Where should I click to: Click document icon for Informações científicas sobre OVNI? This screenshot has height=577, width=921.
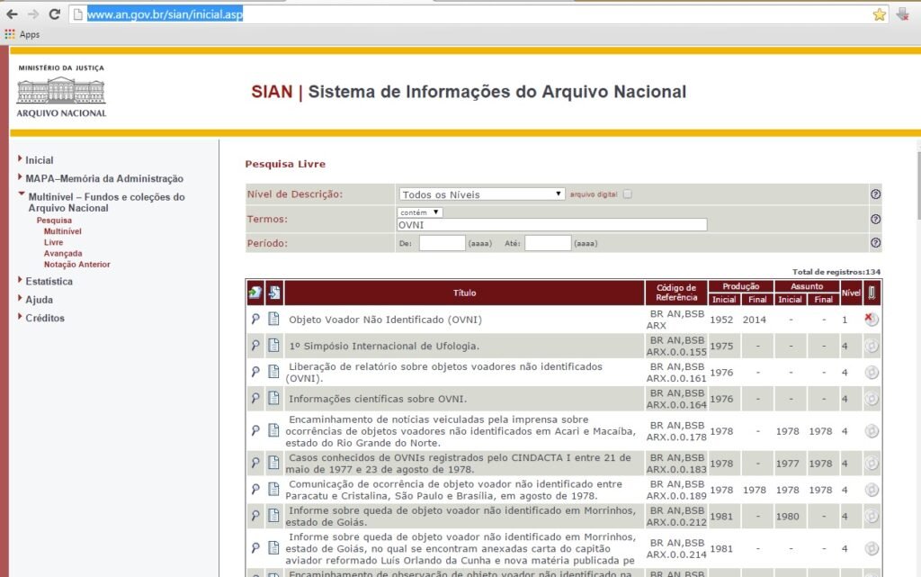tap(274, 399)
